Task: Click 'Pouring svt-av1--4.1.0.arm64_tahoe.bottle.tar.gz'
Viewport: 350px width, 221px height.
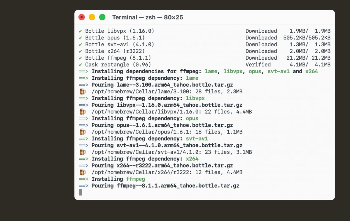Action: (167, 145)
